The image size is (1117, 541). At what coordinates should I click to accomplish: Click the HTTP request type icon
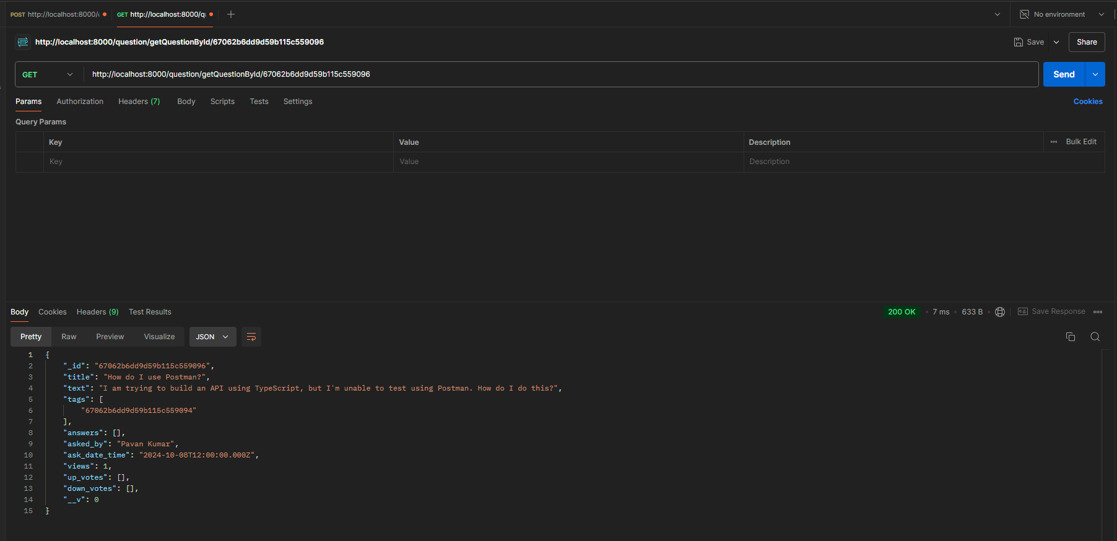pyautogui.click(x=23, y=42)
